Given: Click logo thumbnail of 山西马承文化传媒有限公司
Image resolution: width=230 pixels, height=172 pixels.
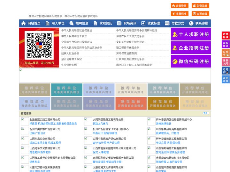Looking at the screenshot, I should (25, 150).
